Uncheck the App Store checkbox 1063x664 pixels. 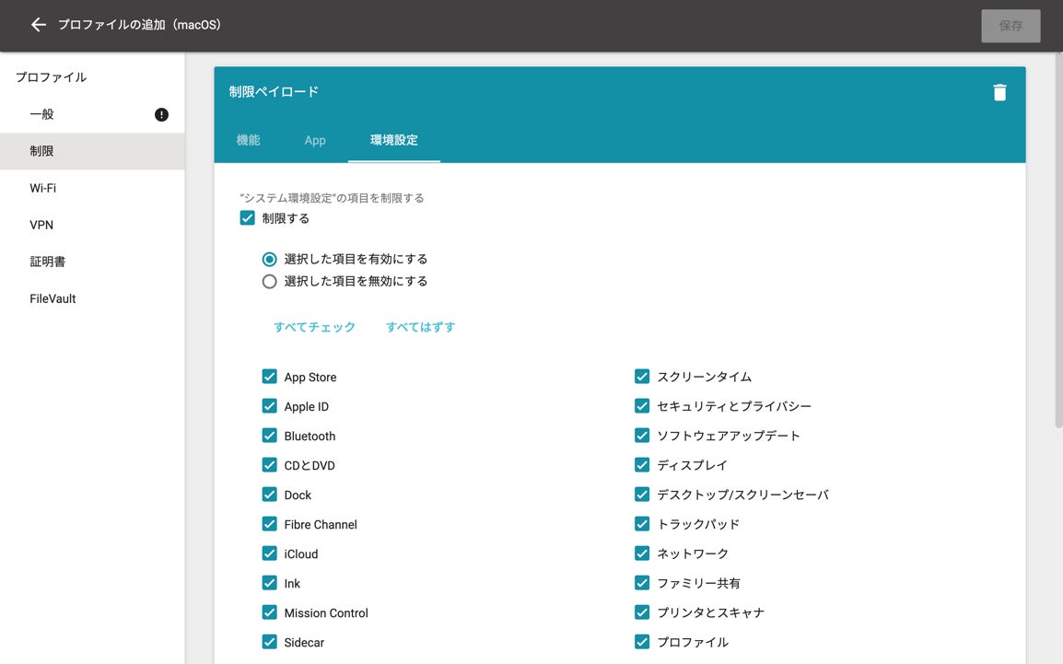pos(269,377)
